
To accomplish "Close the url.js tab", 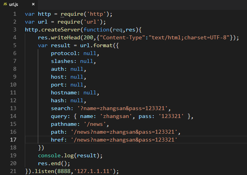I will [x=33, y=4].
